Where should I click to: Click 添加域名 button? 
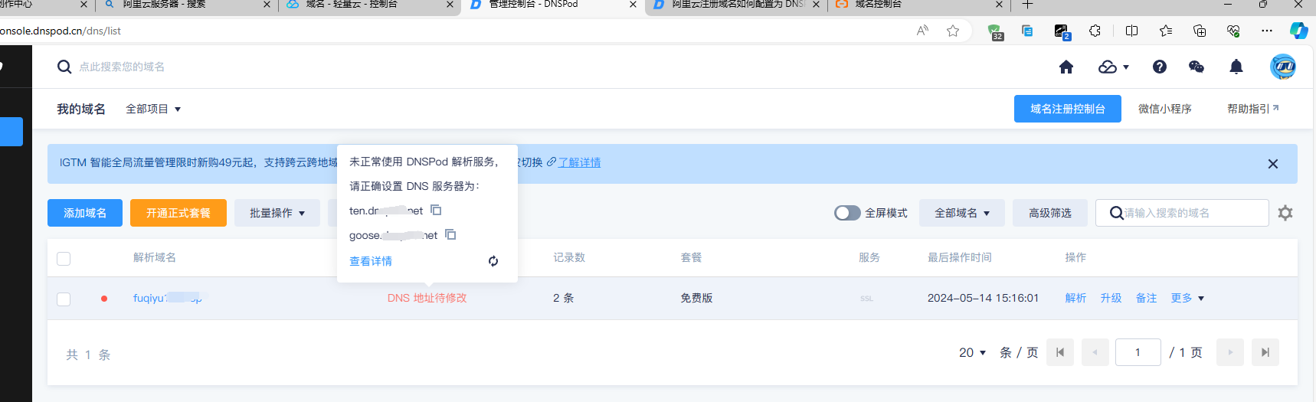click(x=85, y=213)
